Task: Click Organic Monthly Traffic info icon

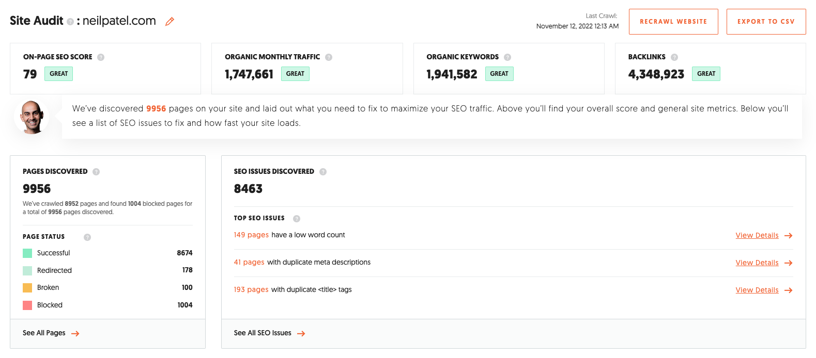Action: click(x=329, y=57)
